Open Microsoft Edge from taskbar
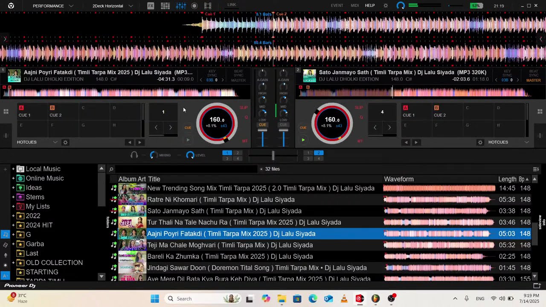Viewport: 546px width, 307px height. 313,298
